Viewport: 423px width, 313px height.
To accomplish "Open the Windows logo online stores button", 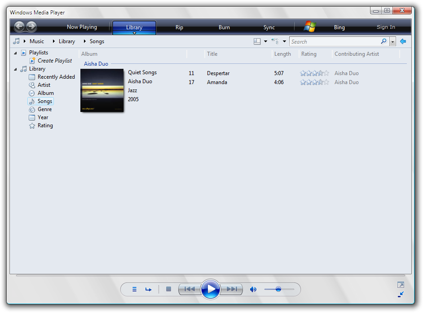I will tap(310, 27).
